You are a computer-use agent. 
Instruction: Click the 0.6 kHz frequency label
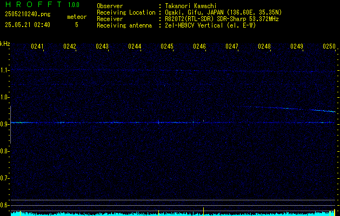pyautogui.click(x=4, y=205)
